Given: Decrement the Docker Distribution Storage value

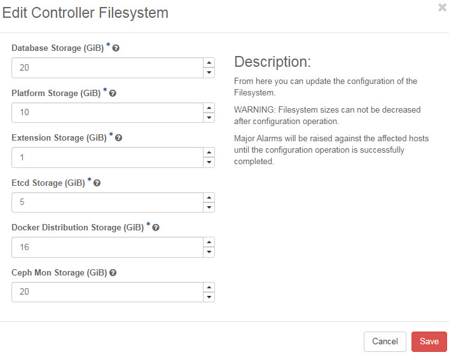Looking at the screenshot, I should pos(209,252).
